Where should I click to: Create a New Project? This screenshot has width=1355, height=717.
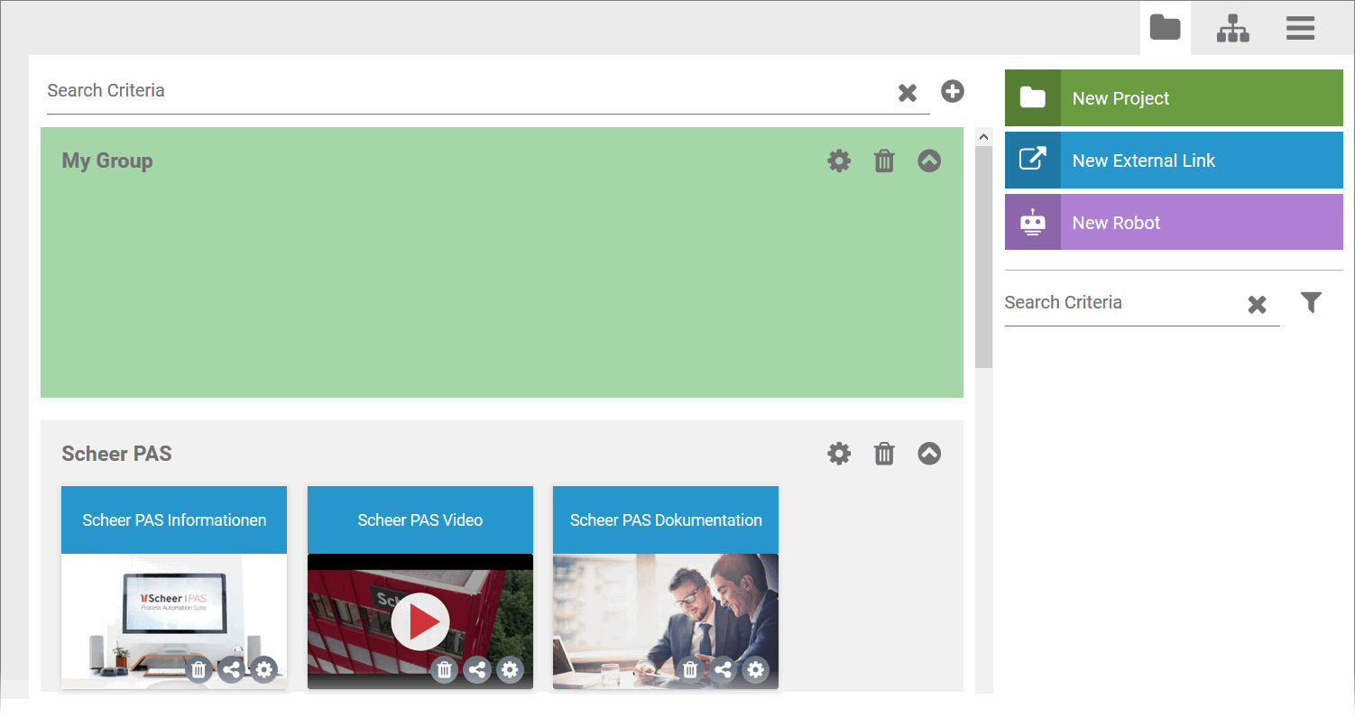1174,98
